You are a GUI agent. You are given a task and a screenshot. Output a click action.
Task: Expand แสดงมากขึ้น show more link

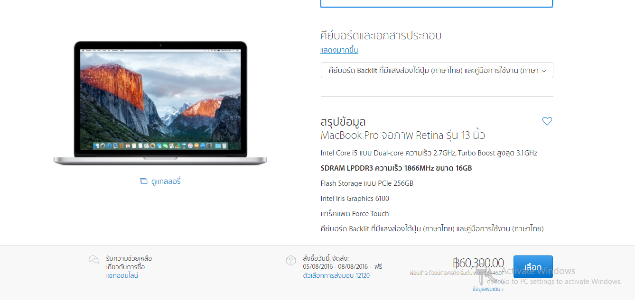(x=339, y=50)
